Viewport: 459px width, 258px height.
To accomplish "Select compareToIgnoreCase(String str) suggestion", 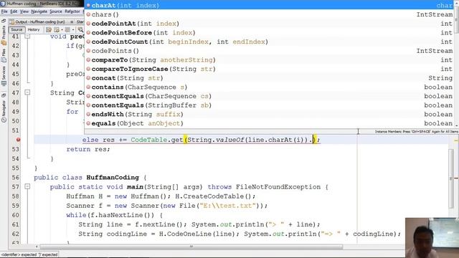I will pos(270,69).
